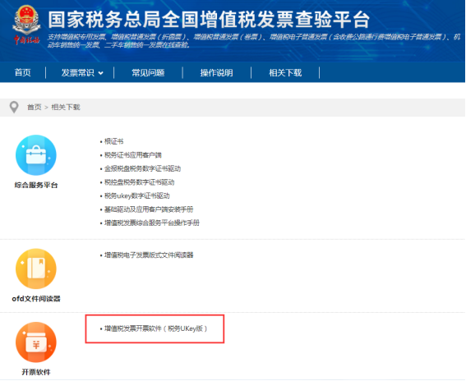Open the 首页 navigation tab
The width and height of the screenshot is (466, 381).
(22, 72)
